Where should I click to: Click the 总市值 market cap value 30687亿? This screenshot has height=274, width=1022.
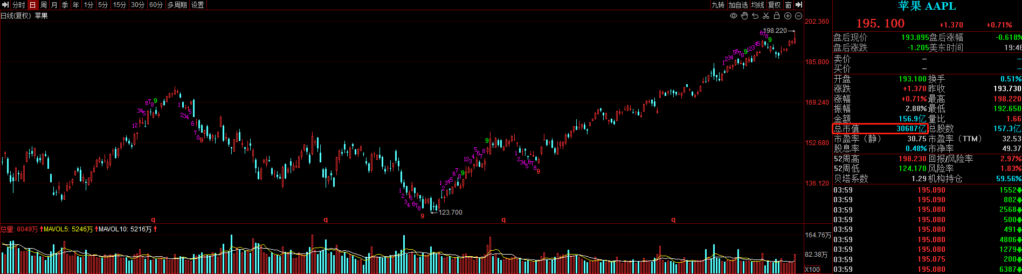point(911,129)
